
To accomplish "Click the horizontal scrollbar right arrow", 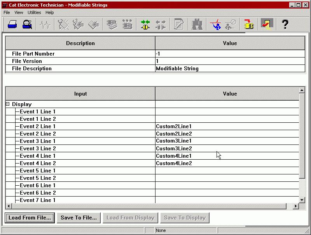I will tap(296, 206).
